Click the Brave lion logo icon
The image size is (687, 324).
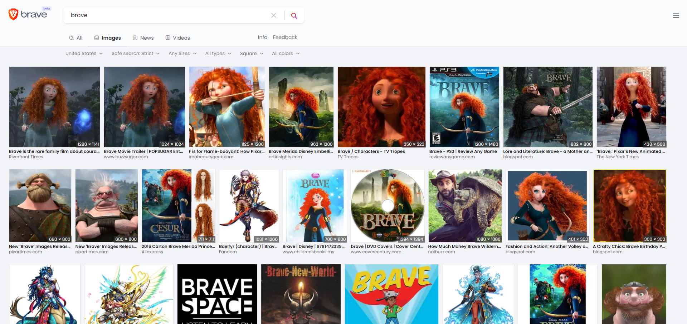(x=13, y=14)
